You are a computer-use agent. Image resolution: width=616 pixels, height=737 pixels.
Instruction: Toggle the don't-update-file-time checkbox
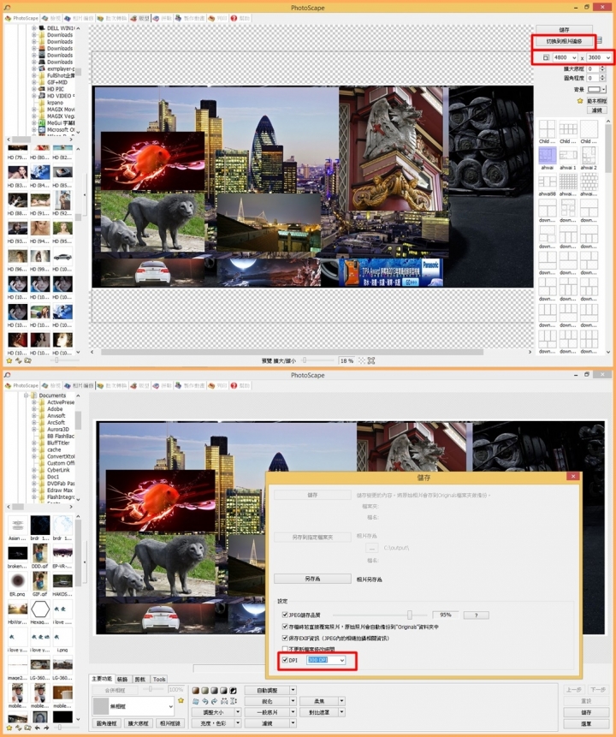coord(285,649)
